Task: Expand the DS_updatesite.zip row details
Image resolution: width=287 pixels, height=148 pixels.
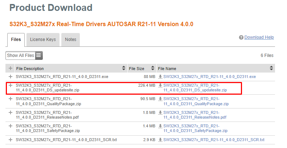Action: pos(11,86)
